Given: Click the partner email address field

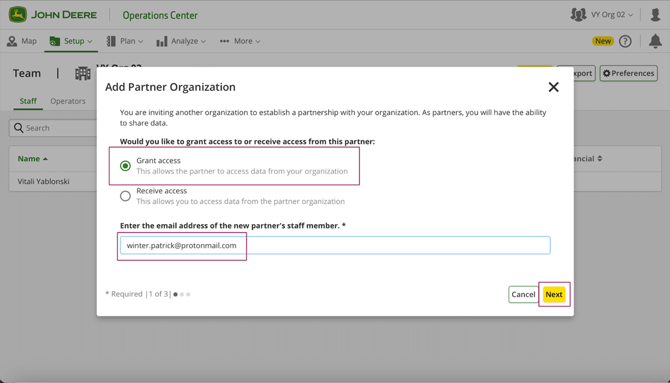Looking at the screenshot, I should (335, 245).
